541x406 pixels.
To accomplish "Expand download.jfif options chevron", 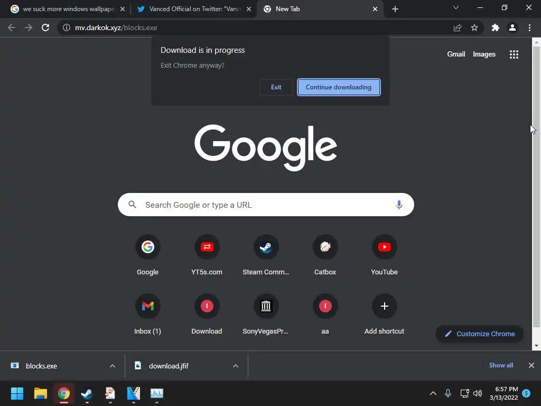I will 235,366.
